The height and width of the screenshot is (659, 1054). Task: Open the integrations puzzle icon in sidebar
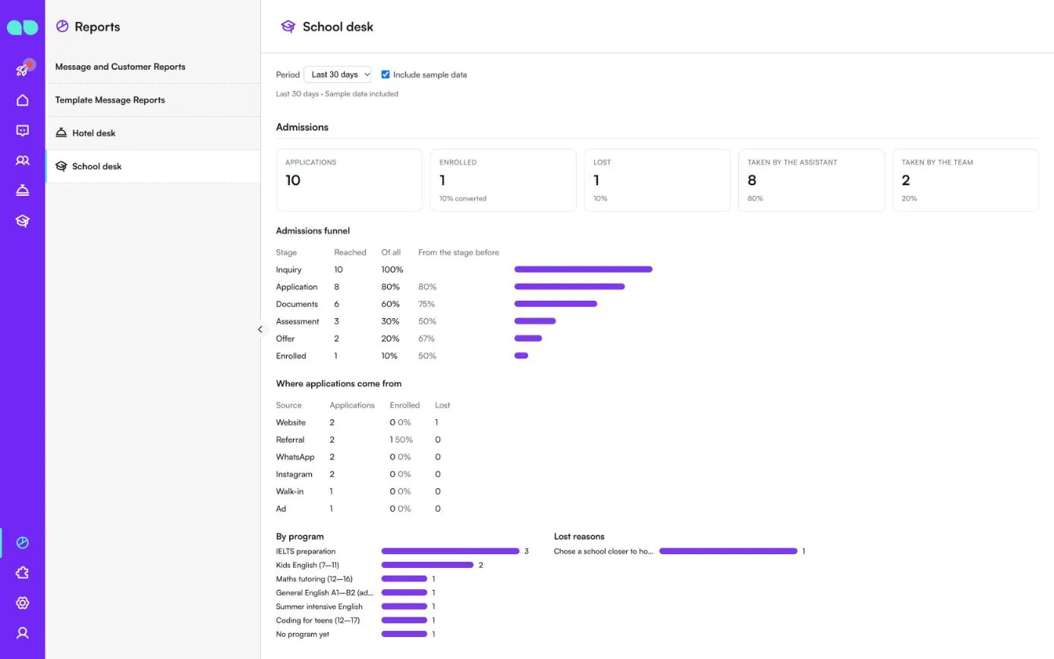click(x=23, y=573)
